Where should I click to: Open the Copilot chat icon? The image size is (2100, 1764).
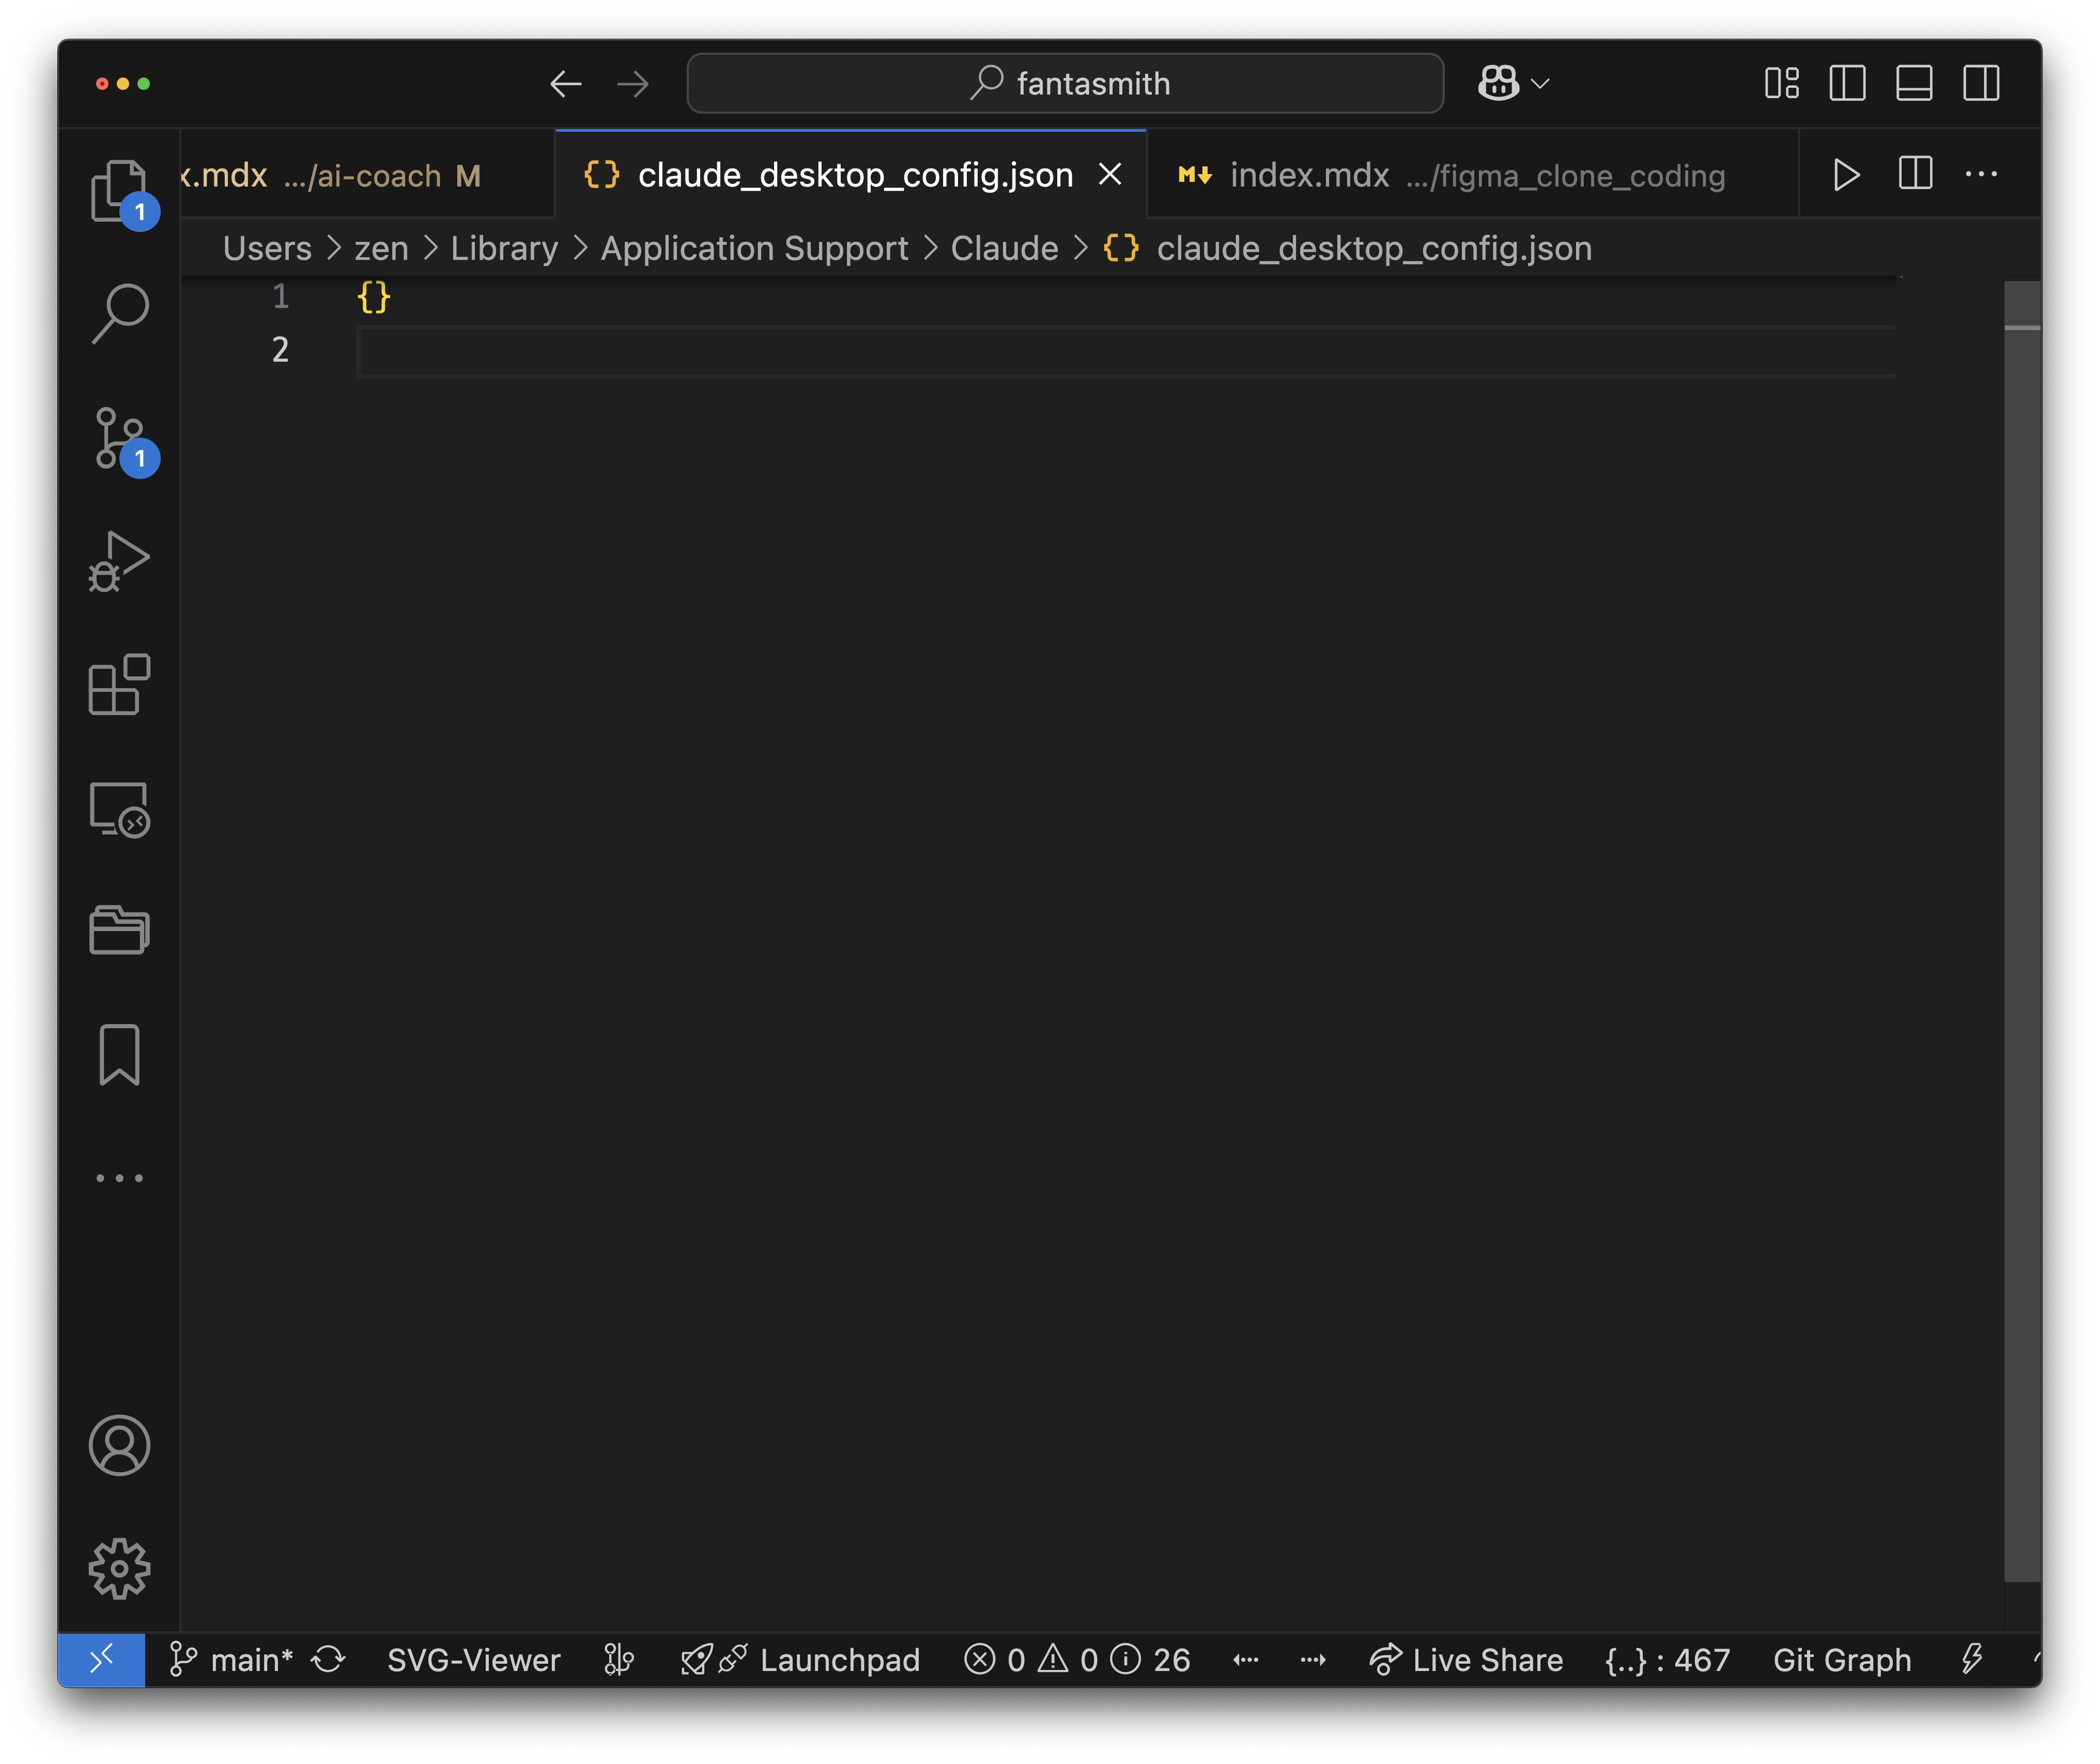(1498, 84)
